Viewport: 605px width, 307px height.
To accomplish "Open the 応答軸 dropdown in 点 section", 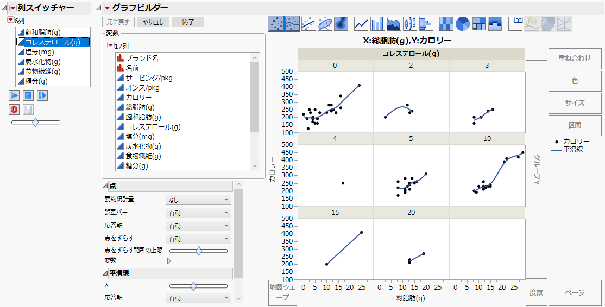I will [198, 226].
